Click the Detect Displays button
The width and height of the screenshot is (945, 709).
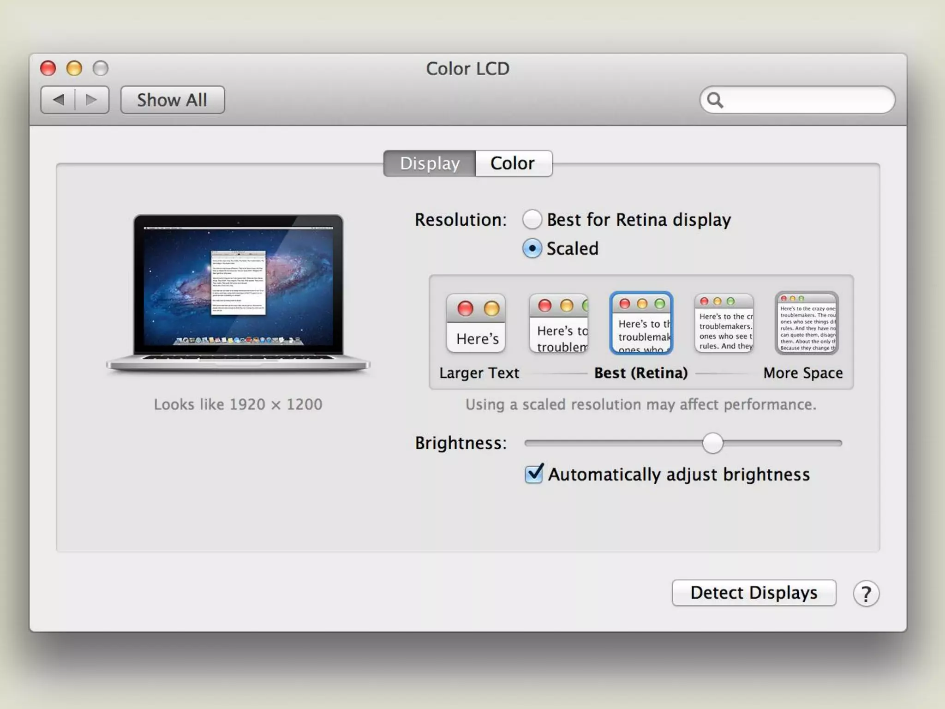(x=754, y=593)
